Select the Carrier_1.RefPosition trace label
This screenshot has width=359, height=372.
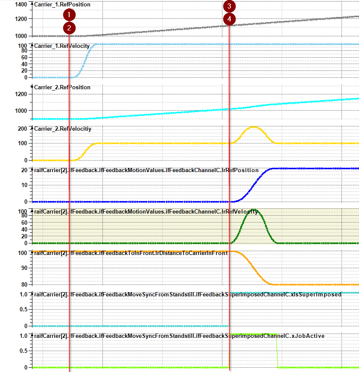[x=62, y=5]
